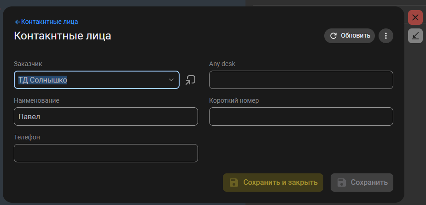Open linked record icon beside Заказчик
This screenshot has height=205, width=426.
[x=190, y=80]
